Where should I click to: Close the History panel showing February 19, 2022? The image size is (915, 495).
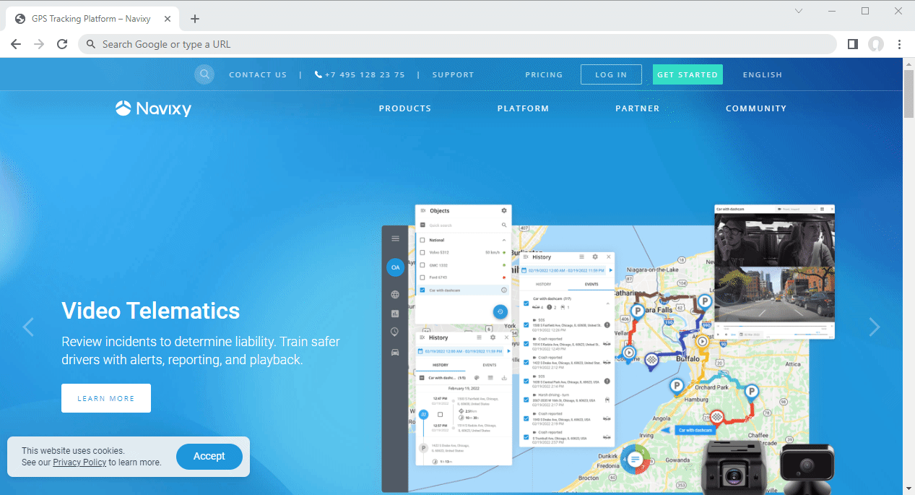505,337
